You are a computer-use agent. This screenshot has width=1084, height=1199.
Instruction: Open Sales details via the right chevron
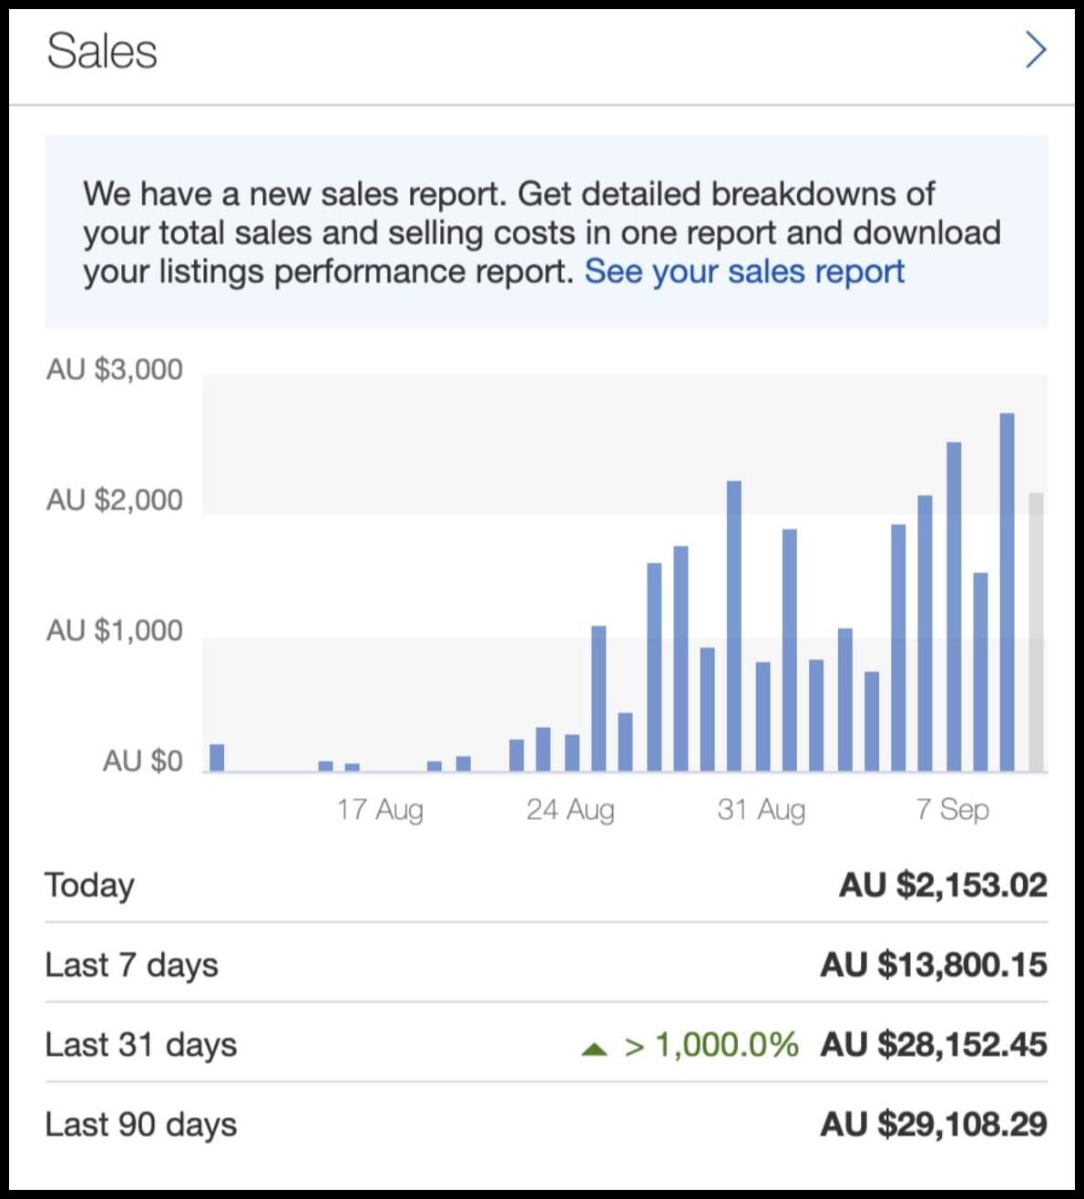point(1036,50)
